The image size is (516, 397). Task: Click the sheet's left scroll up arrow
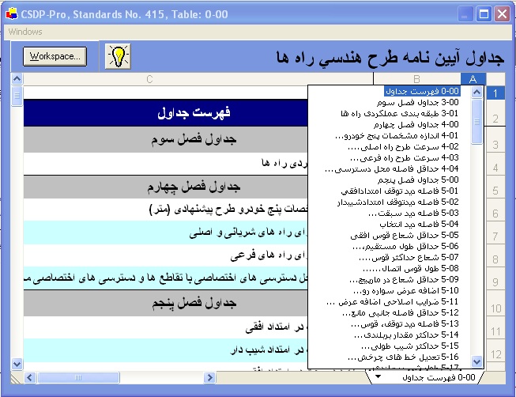coord(17,79)
